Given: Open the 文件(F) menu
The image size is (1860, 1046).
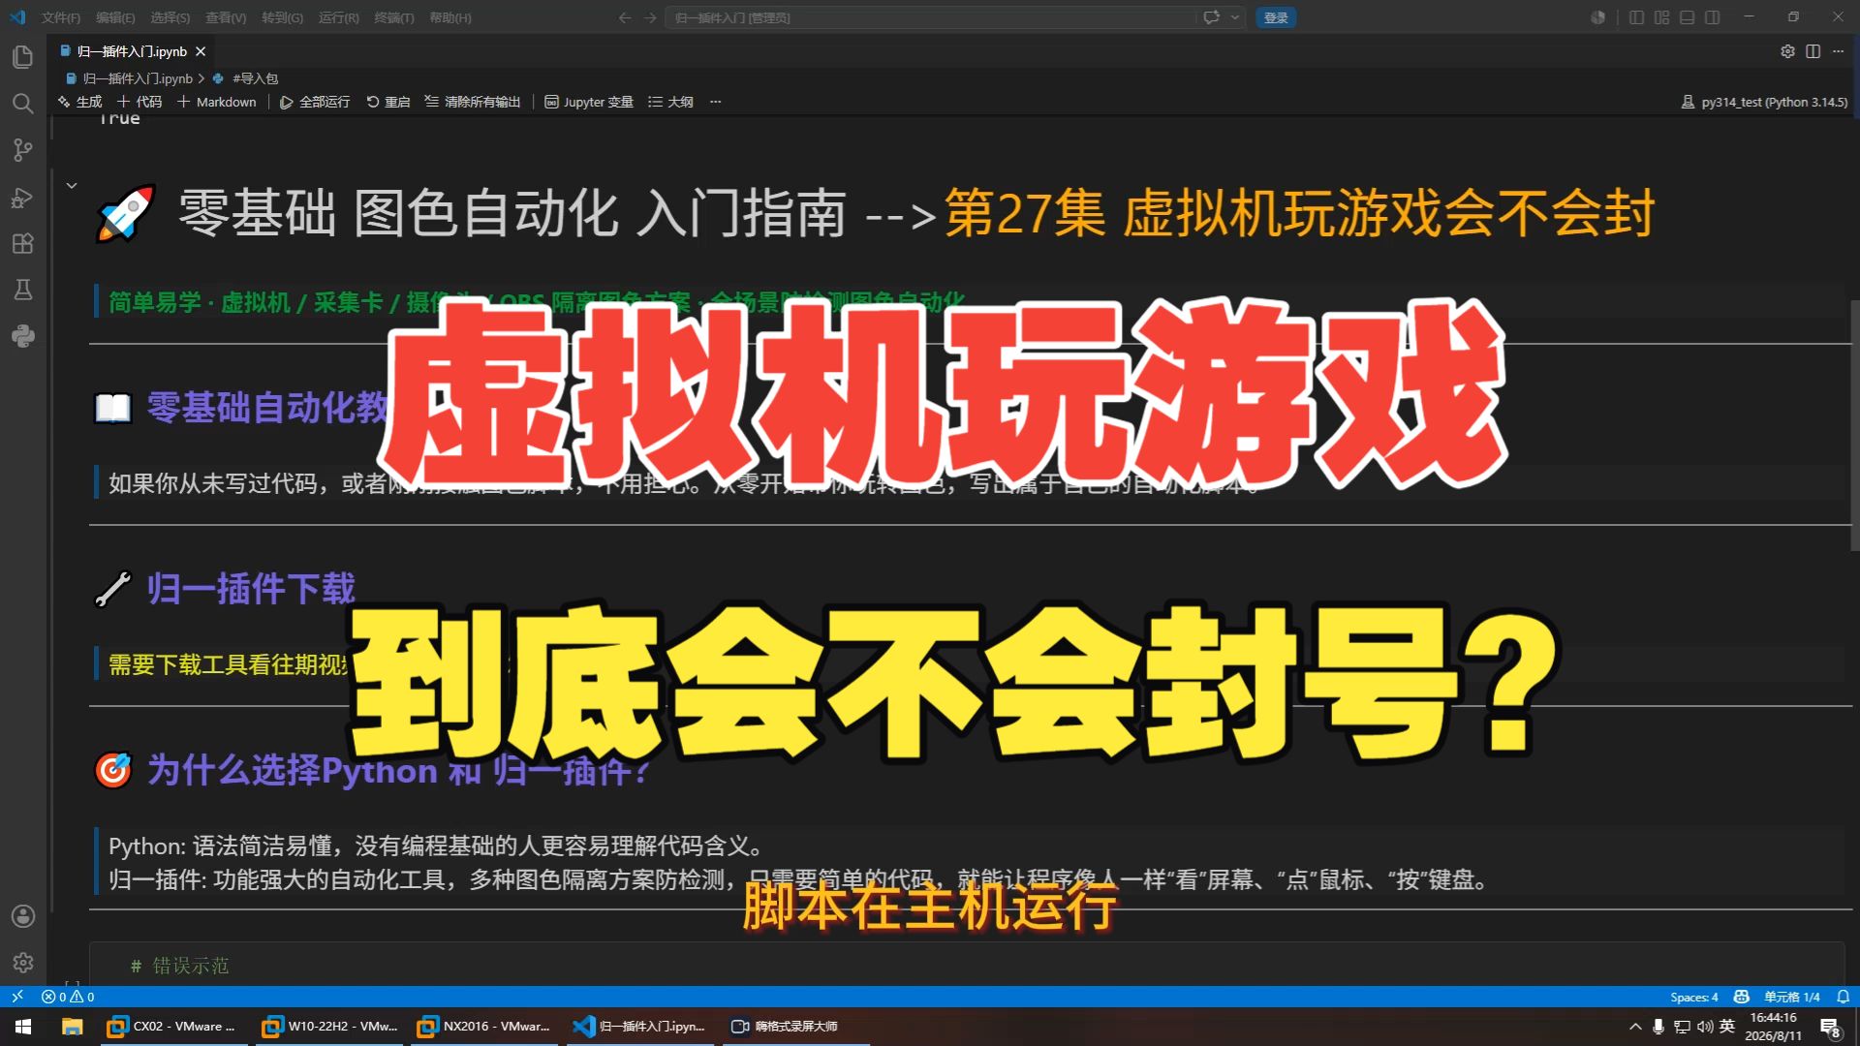Looking at the screenshot, I should point(61,17).
